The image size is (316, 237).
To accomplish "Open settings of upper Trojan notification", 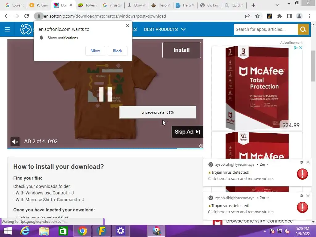I will coord(302,162).
